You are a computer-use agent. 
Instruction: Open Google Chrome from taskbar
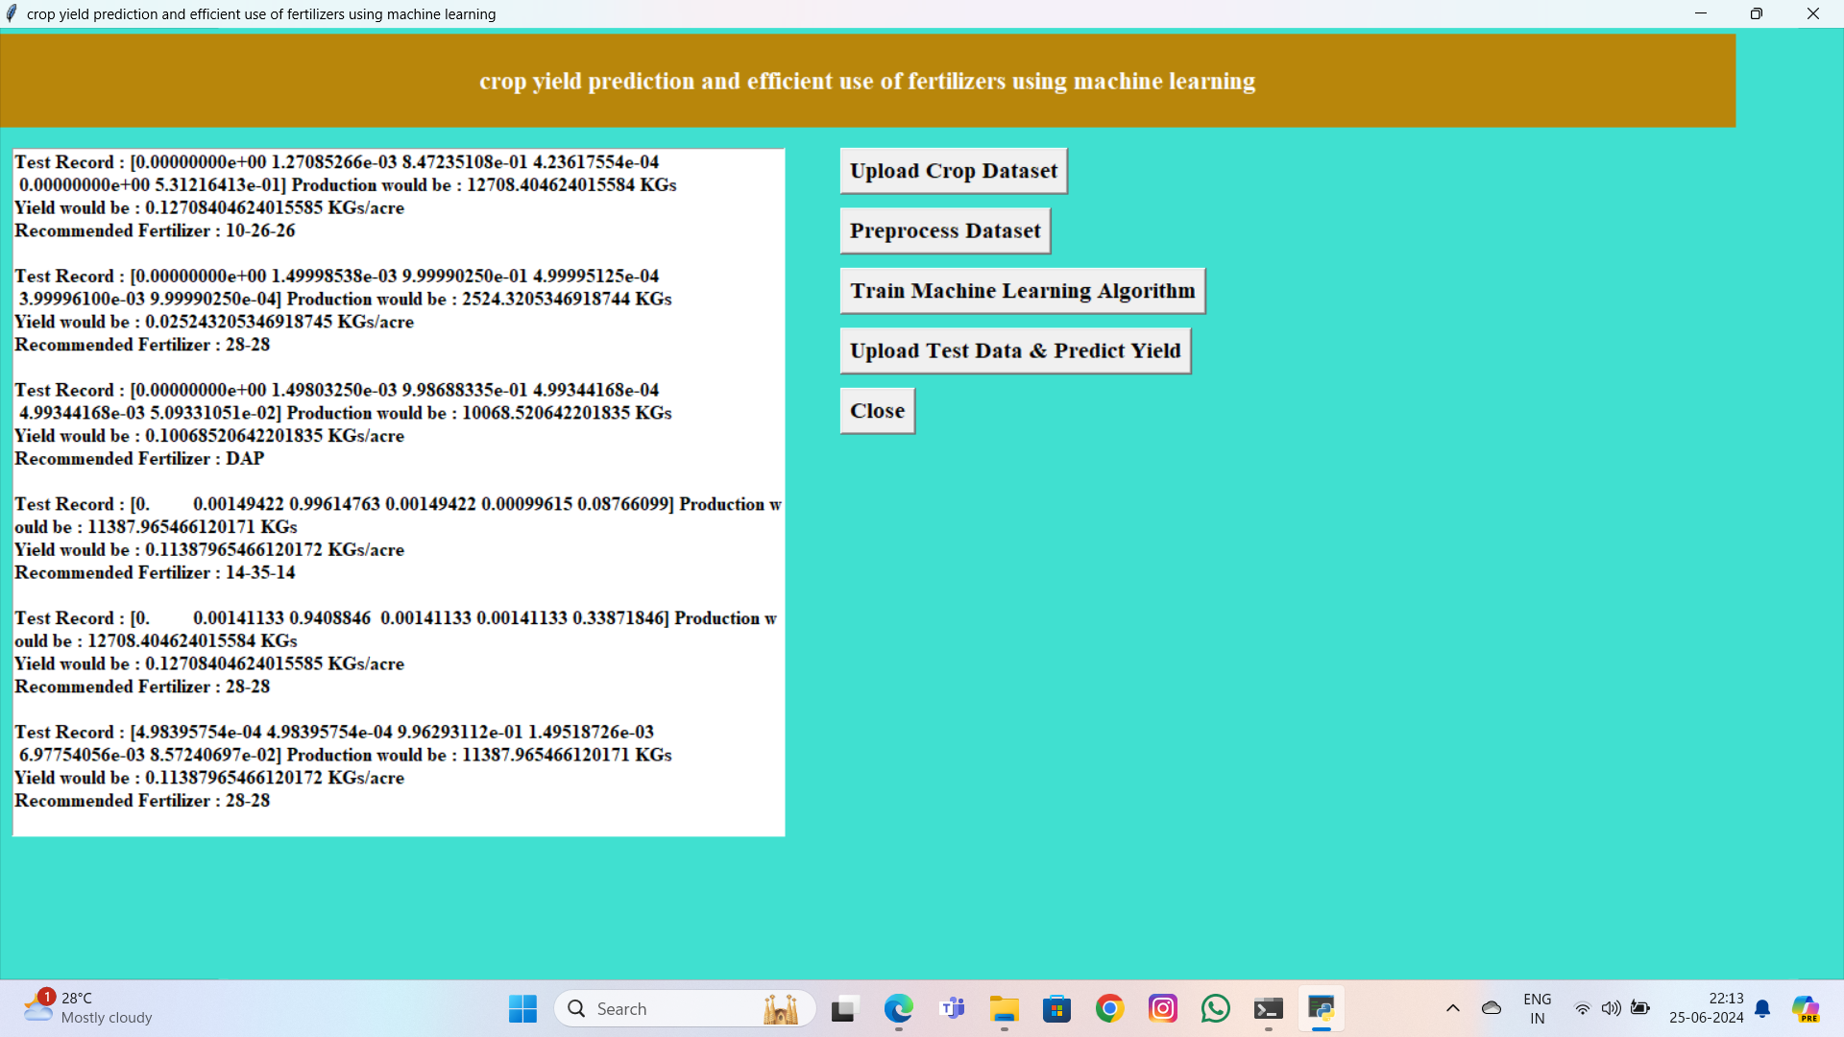coord(1109,1009)
